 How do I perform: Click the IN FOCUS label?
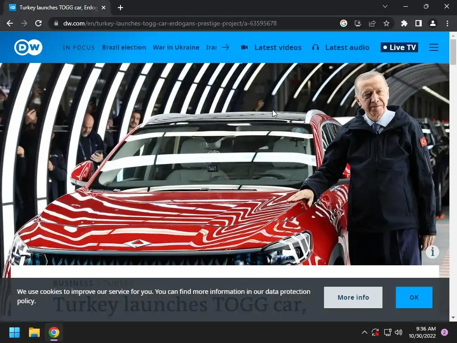click(x=79, y=47)
